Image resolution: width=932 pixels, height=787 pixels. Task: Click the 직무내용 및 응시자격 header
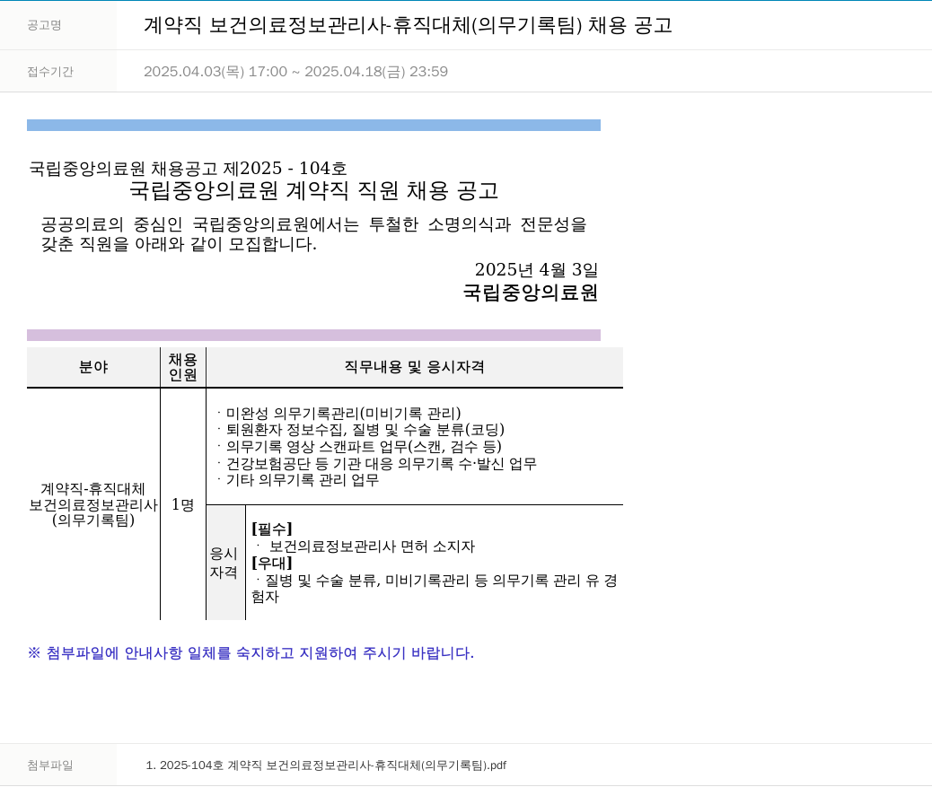[x=414, y=367]
